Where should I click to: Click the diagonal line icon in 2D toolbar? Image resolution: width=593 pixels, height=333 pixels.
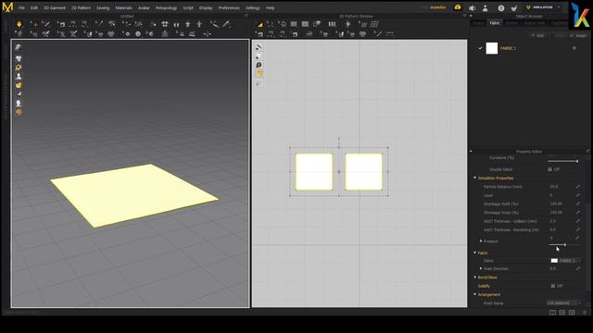click(378, 34)
